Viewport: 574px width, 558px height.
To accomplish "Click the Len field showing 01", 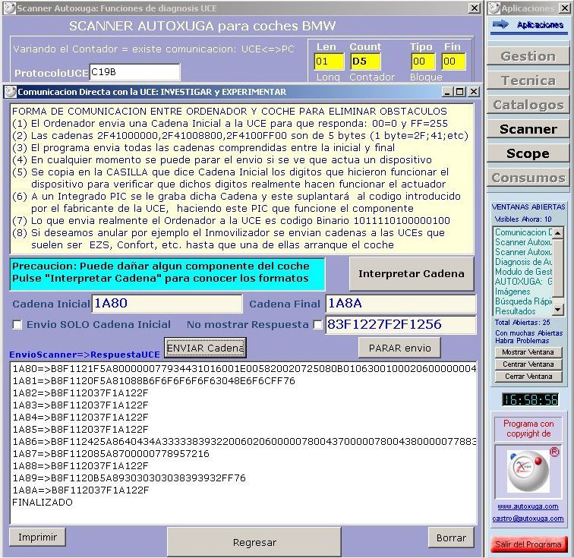I will tap(329, 61).
